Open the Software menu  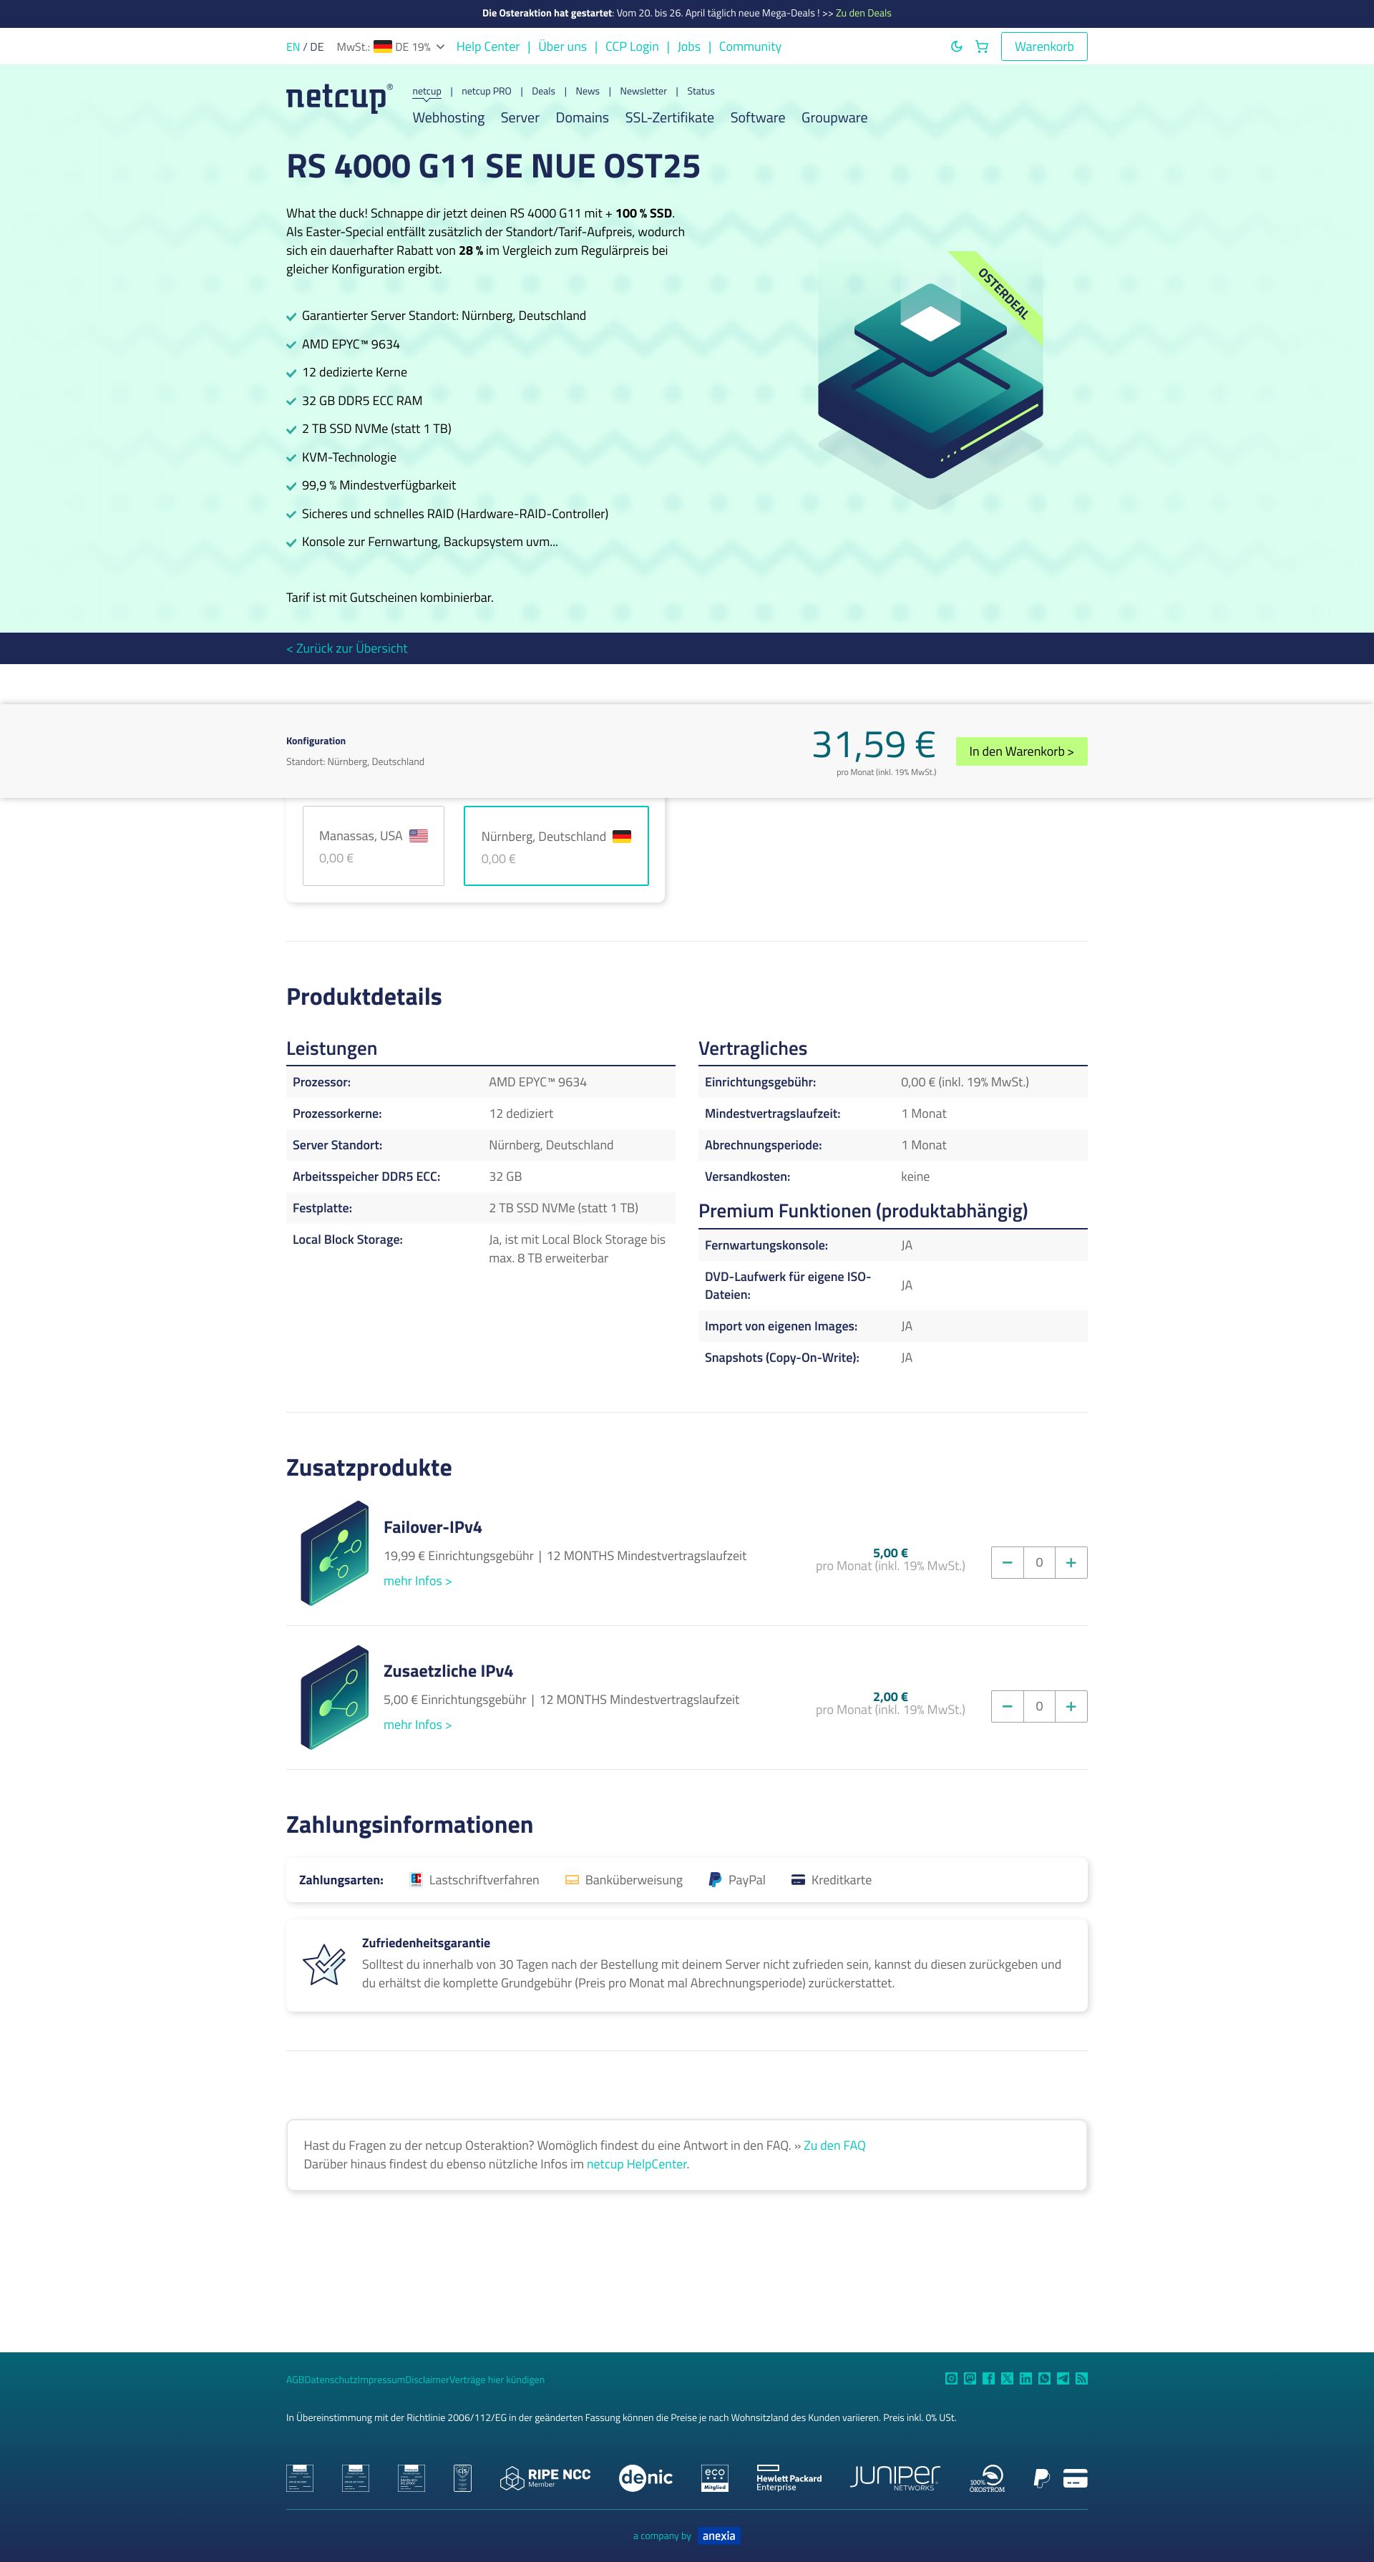(x=758, y=117)
